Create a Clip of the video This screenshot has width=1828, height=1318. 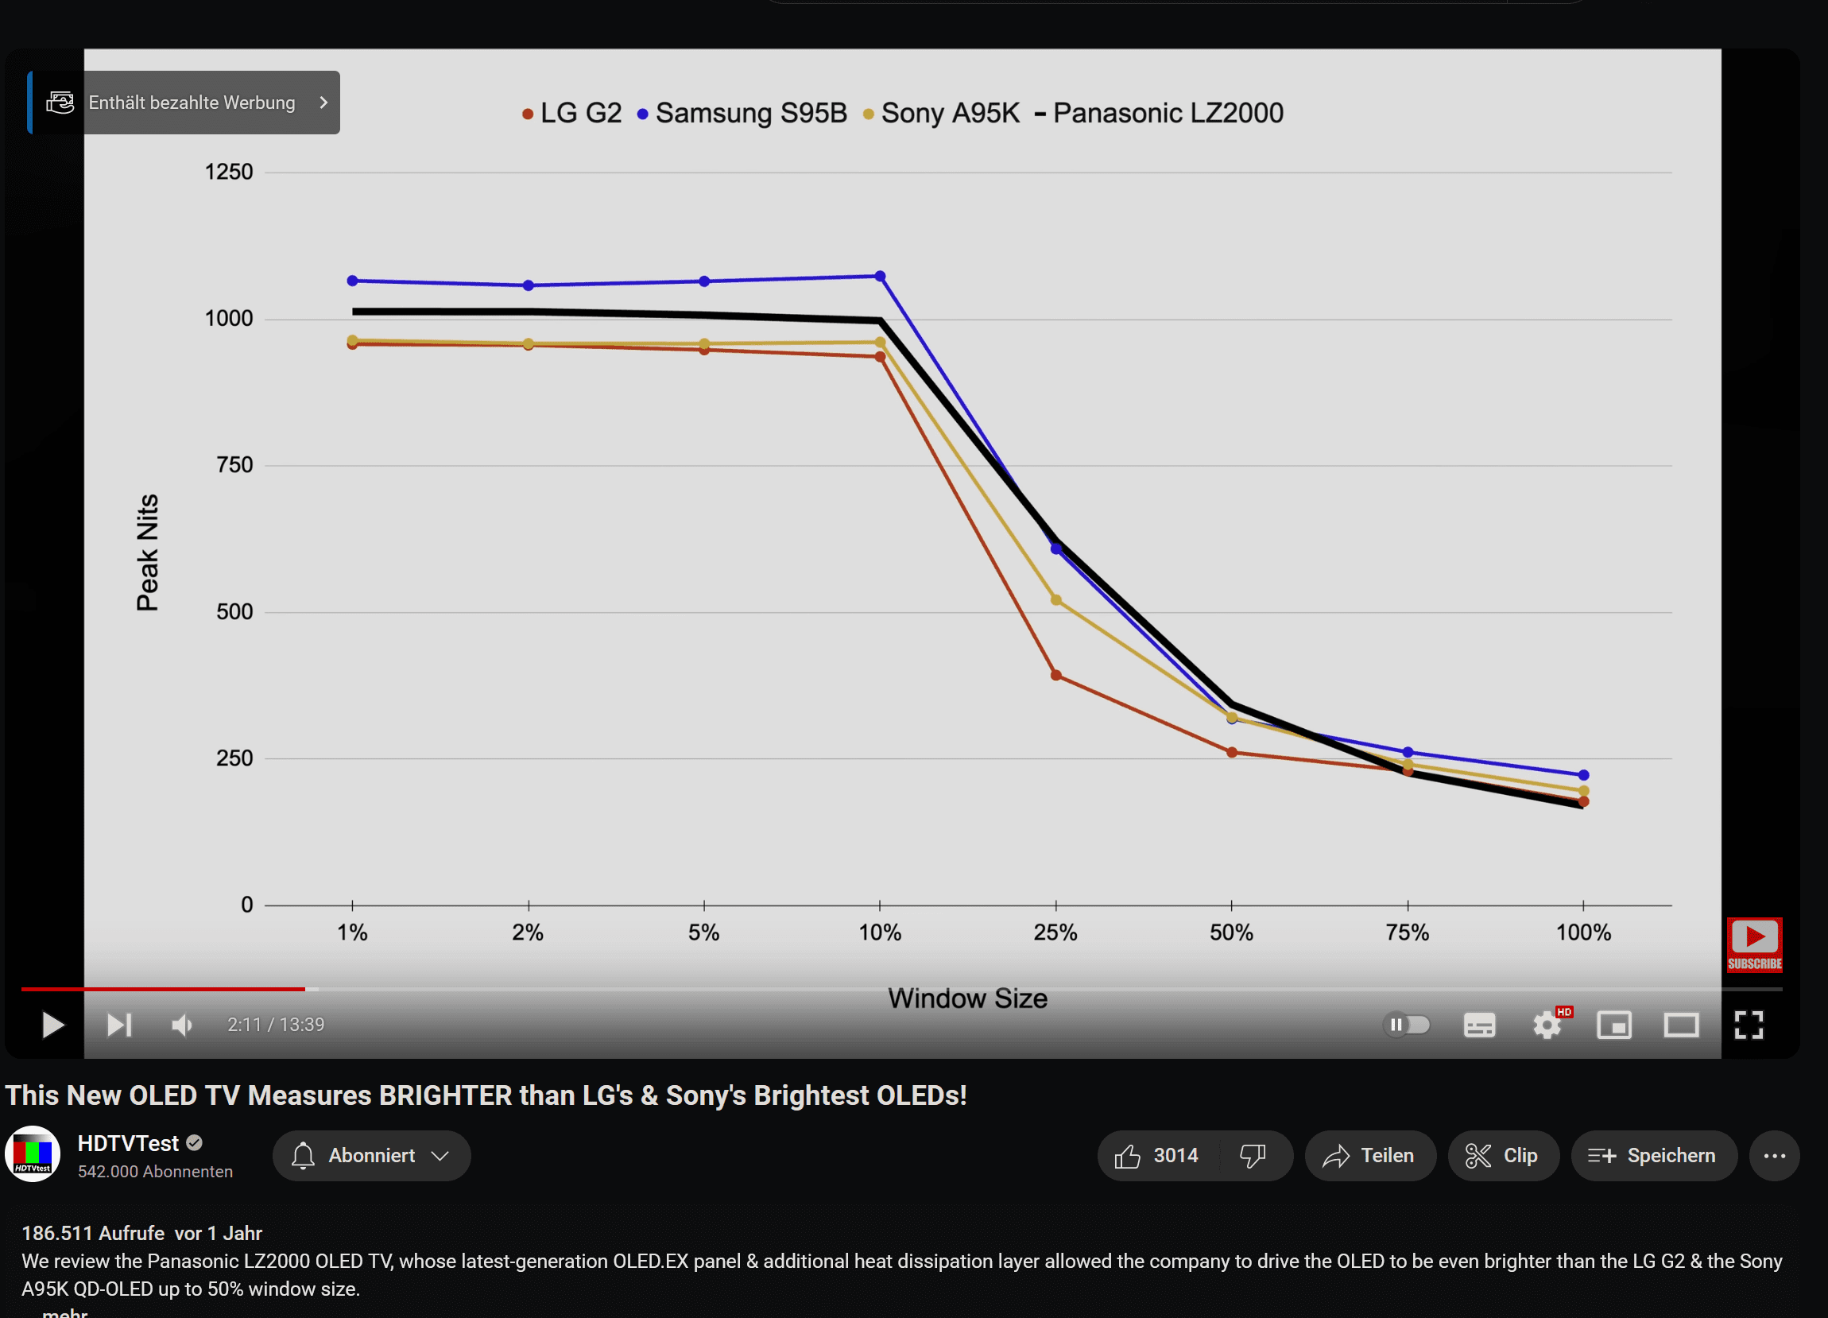point(1503,1155)
